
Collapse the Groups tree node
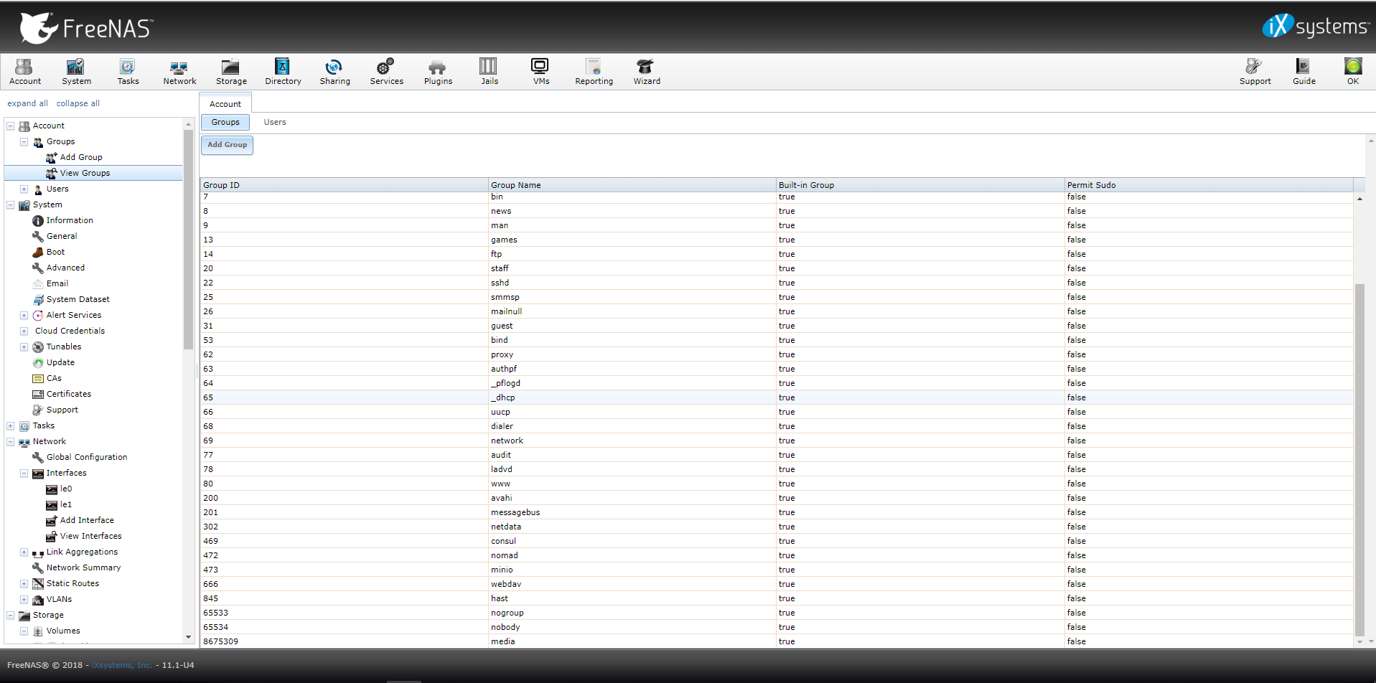(24, 141)
